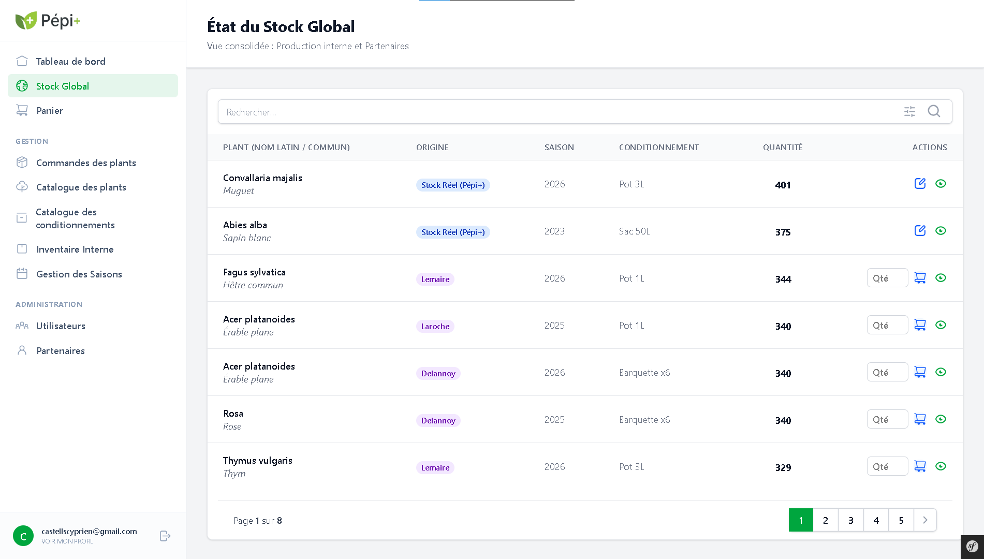Image resolution: width=984 pixels, height=559 pixels.
Task: Click the logout icon next to the profile
Action: (x=165, y=536)
